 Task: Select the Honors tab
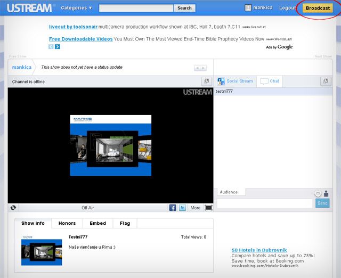[x=67, y=223]
